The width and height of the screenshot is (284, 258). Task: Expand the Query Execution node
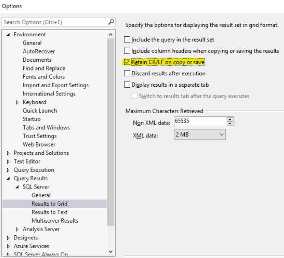[8, 170]
